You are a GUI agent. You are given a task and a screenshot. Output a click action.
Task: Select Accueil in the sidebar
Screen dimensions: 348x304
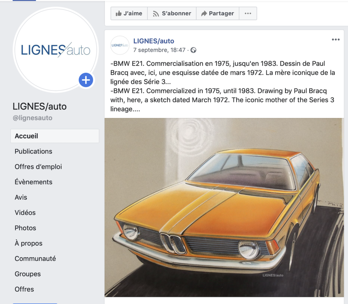tap(55, 136)
